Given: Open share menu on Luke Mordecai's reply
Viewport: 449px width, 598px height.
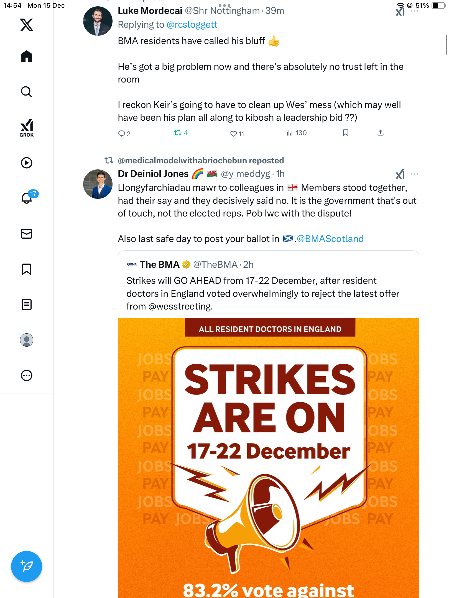Looking at the screenshot, I should pos(381,133).
